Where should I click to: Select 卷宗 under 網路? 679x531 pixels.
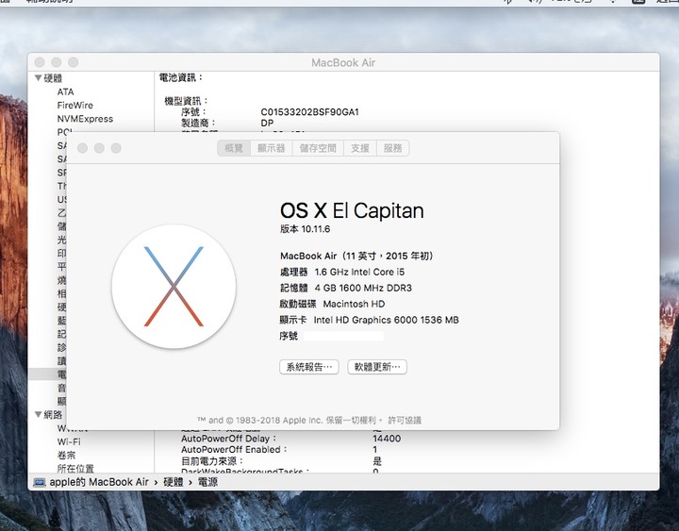point(66,456)
